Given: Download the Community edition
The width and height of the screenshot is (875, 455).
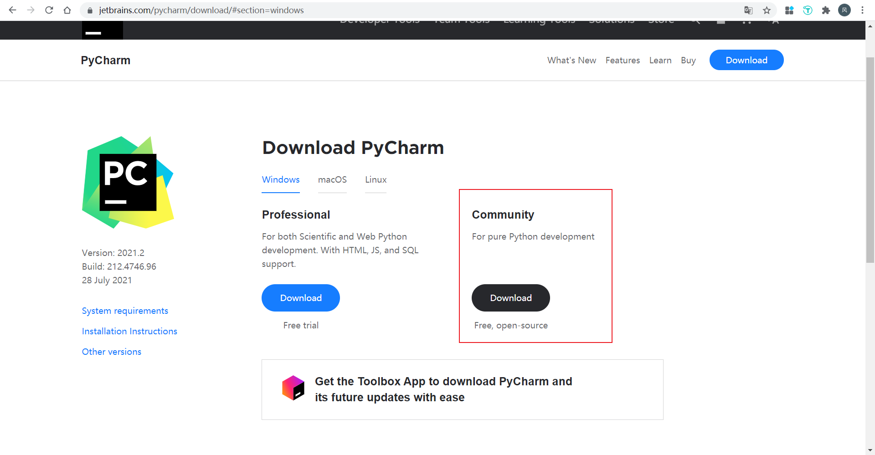Looking at the screenshot, I should (511, 298).
